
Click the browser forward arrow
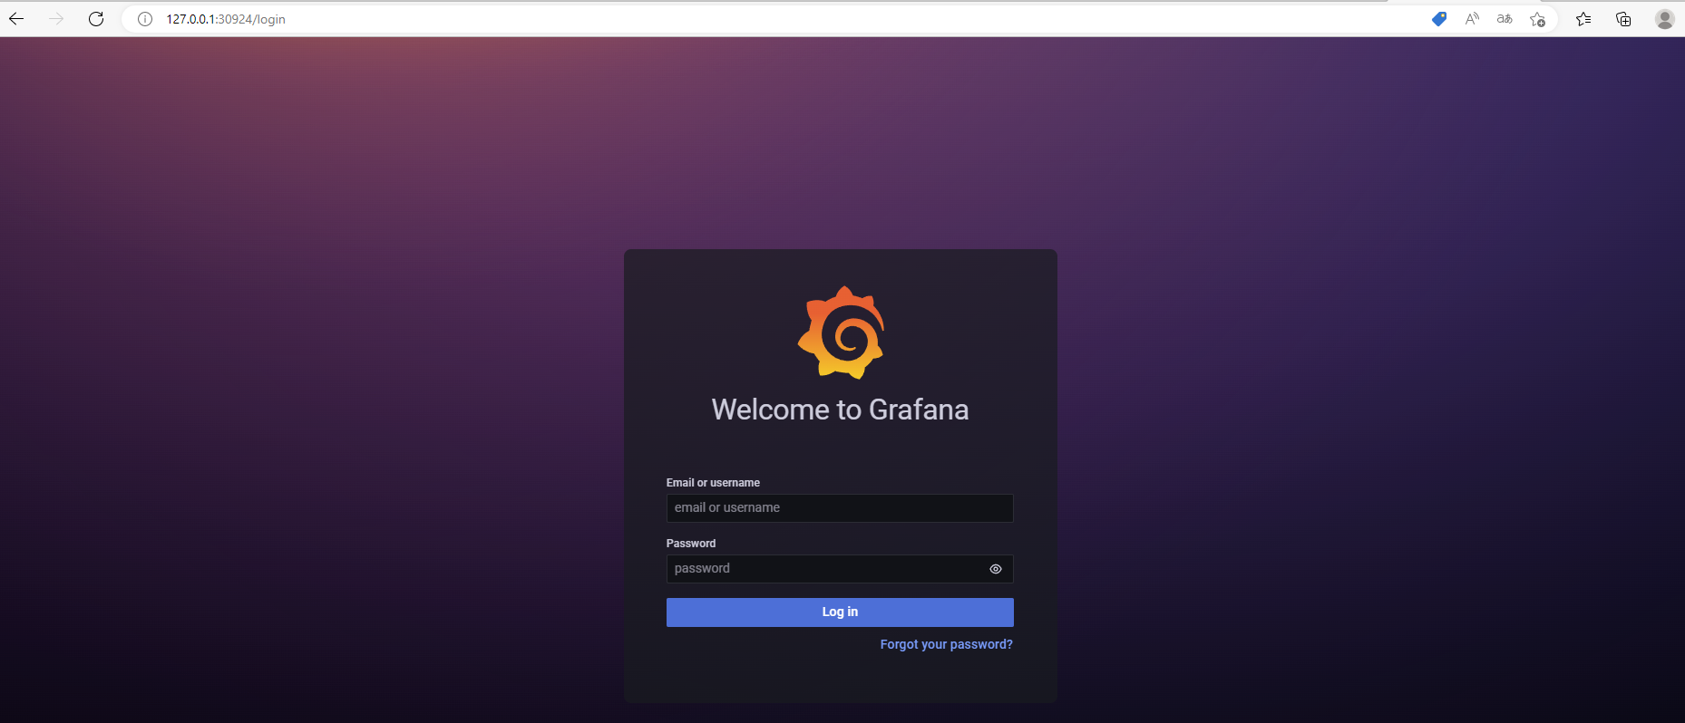[56, 19]
